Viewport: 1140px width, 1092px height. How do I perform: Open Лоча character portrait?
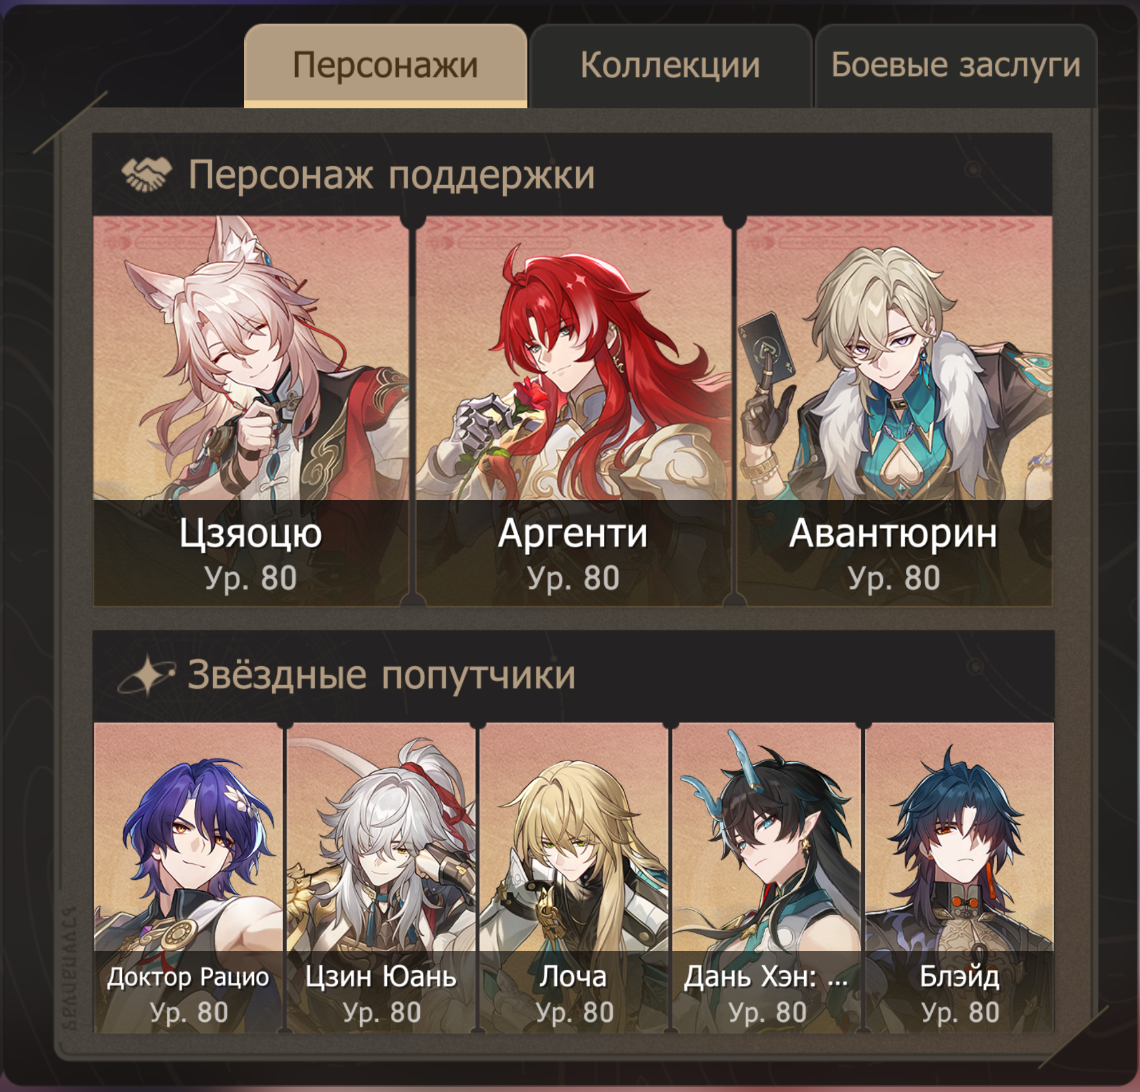tap(574, 877)
